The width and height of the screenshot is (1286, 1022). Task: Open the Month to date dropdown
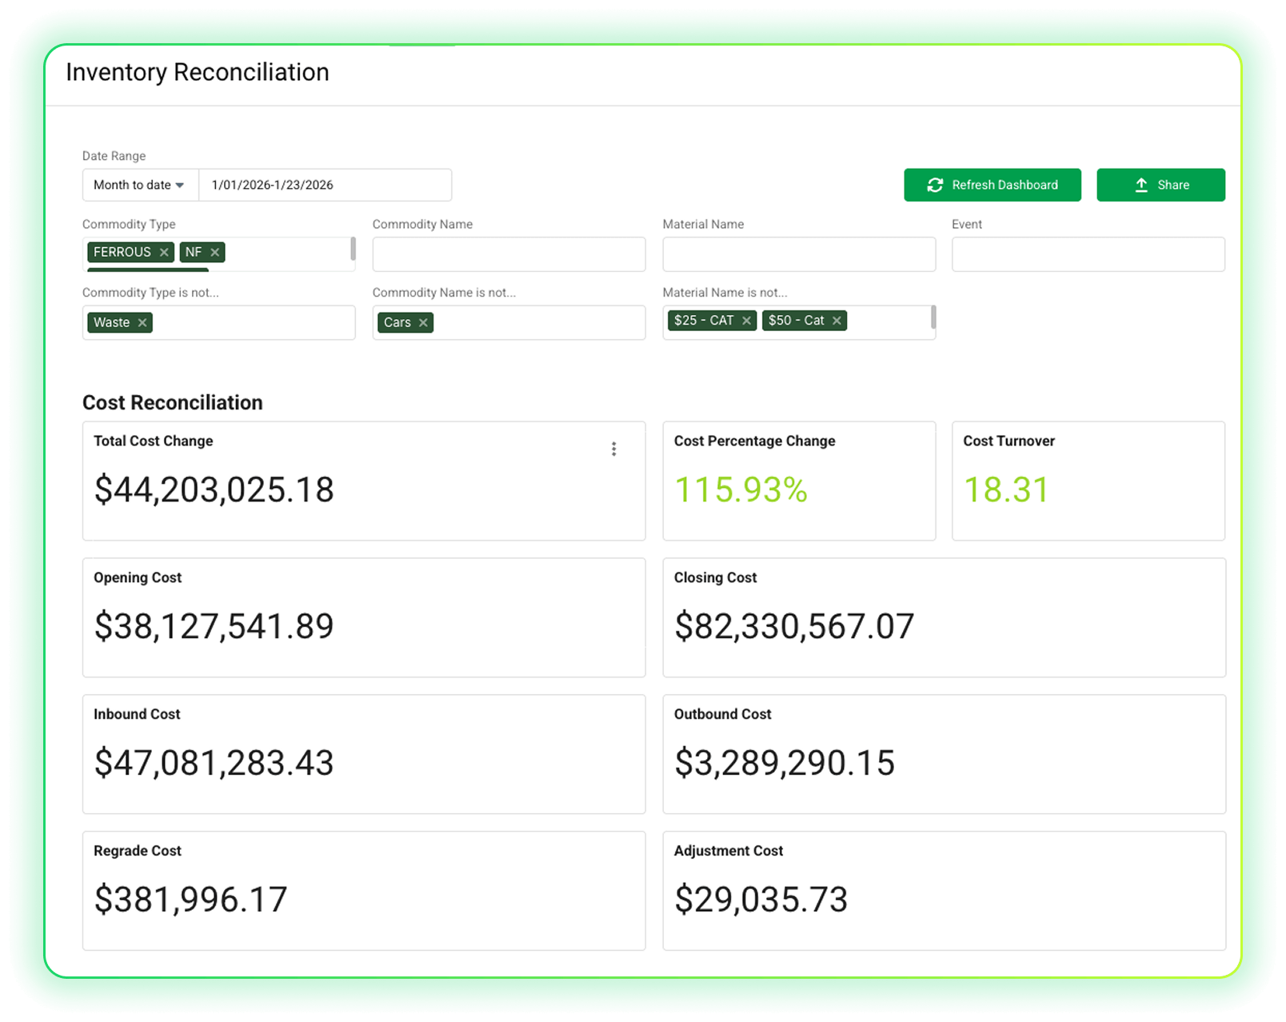pyautogui.click(x=140, y=186)
